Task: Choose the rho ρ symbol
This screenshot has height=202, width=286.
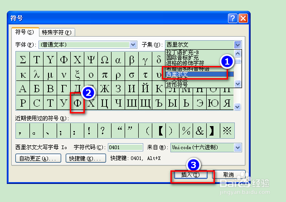Action: point(118,74)
